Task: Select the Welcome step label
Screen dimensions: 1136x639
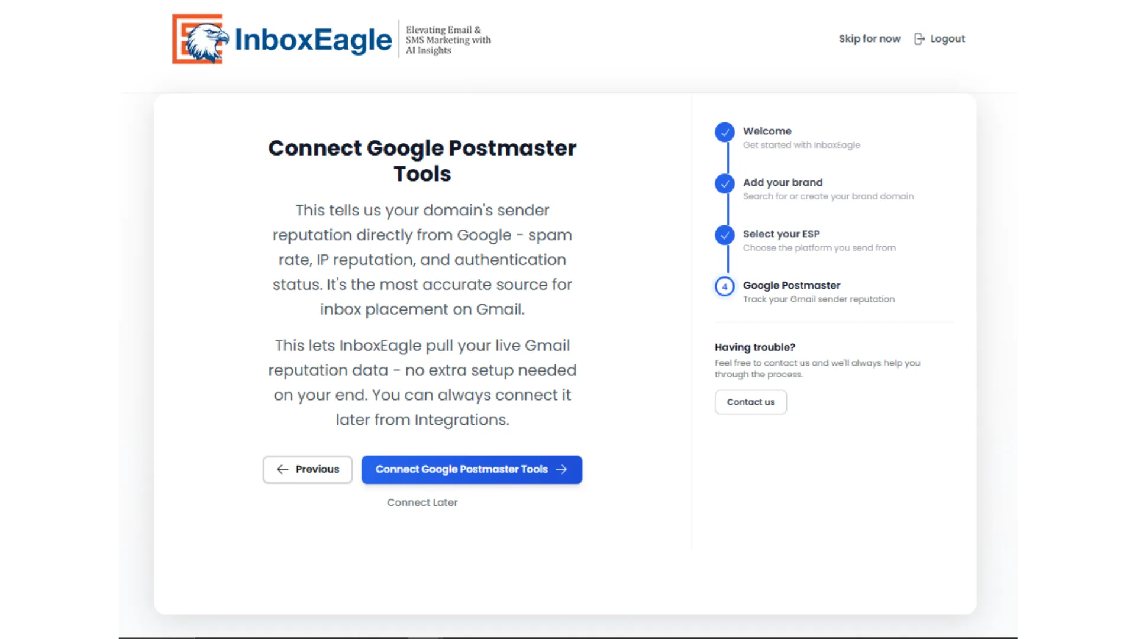Action: (767, 131)
